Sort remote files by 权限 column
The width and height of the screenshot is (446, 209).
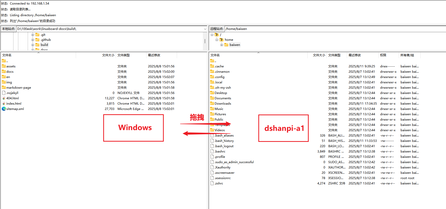pyautogui.click(x=383, y=55)
